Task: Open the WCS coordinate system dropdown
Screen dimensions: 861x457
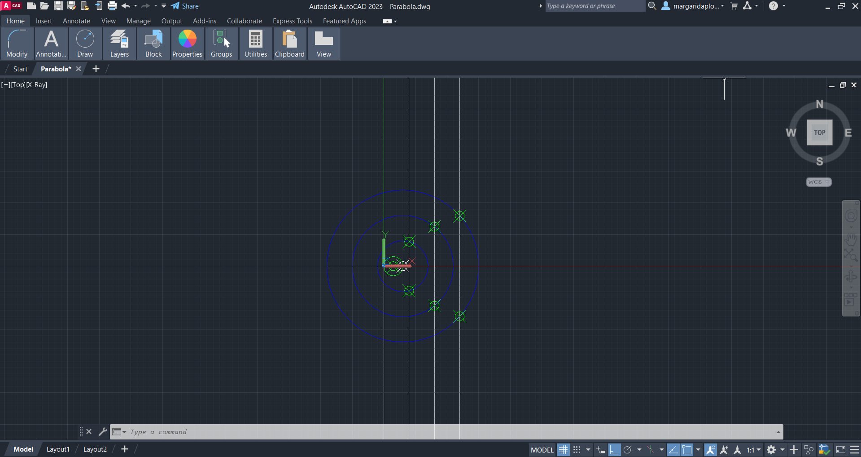Action: (819, 182)
